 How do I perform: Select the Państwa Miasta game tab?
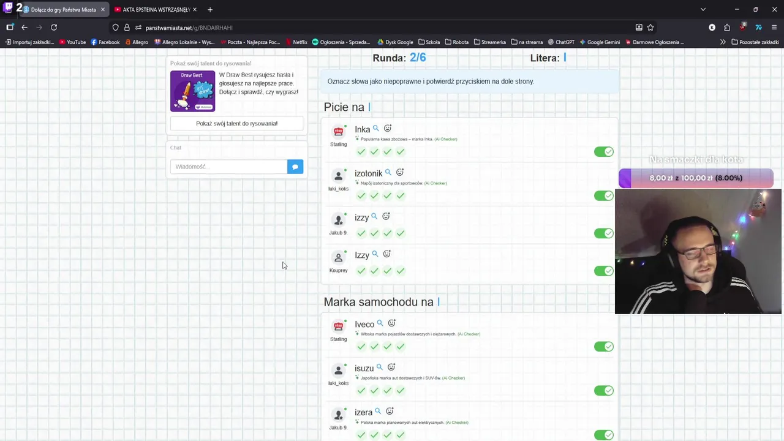(x=62, y=9)
